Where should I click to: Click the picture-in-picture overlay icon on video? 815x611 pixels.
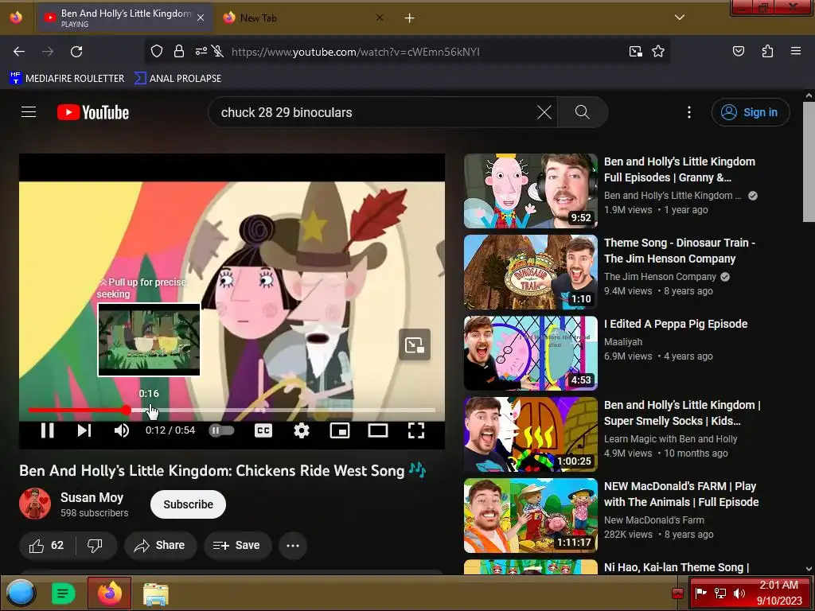tap(414, 344)
